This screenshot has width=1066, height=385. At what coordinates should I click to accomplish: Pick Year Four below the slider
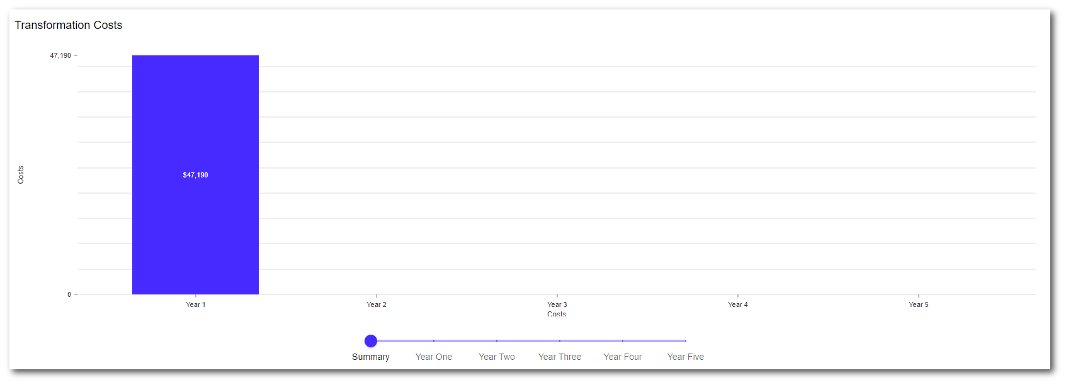623,357
